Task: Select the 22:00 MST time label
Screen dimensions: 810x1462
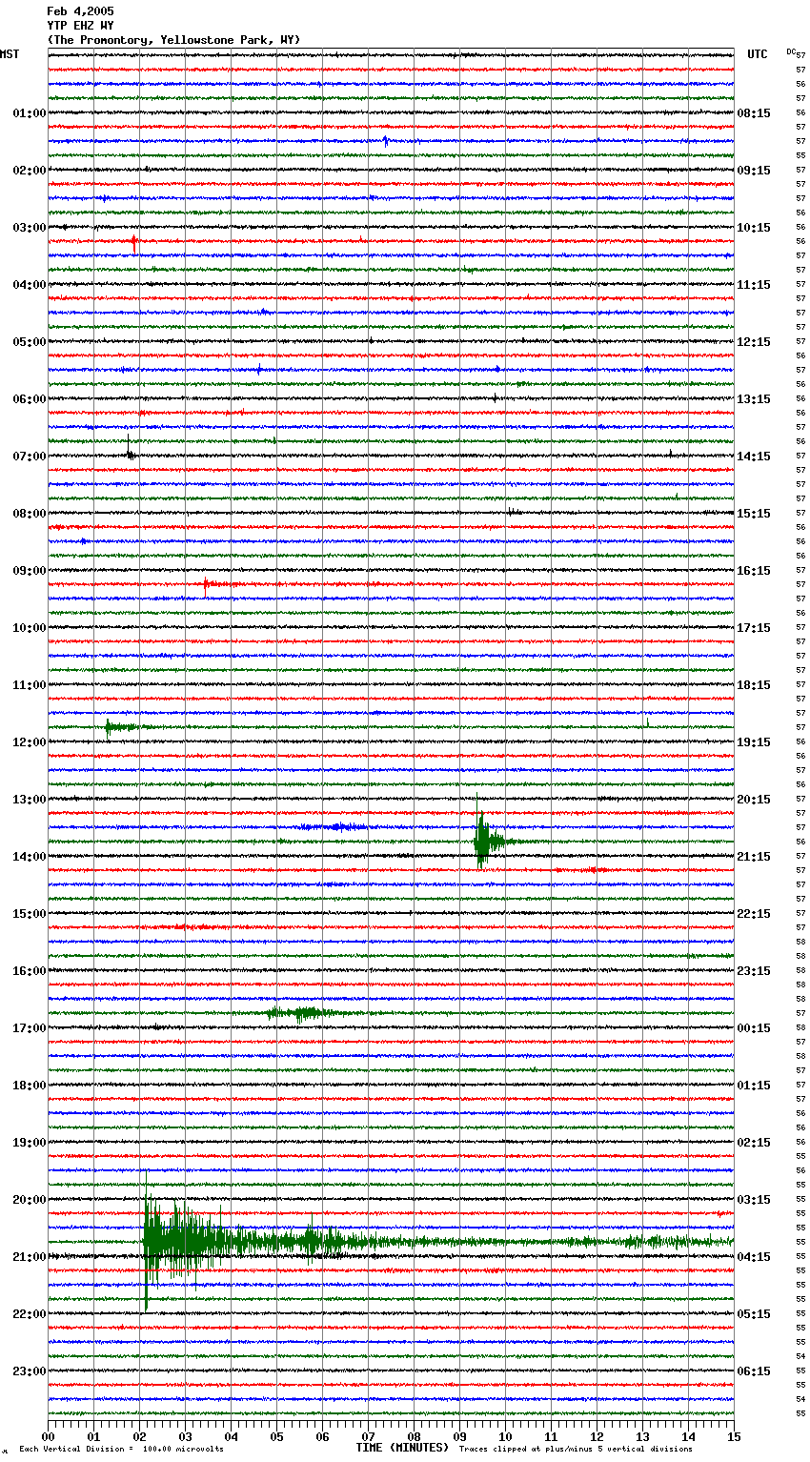Action: click(29, 1314)
